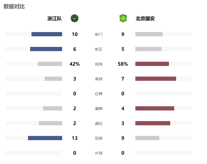Click Zhejiang's blue 射正 shots on target bar
207x164 pixels.
46,49
